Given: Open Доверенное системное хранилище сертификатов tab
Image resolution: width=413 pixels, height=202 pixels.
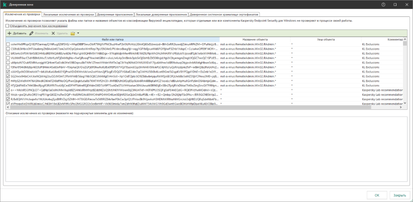Looking at the screenshot, I should pyautogui.click(x=224, y=14).
